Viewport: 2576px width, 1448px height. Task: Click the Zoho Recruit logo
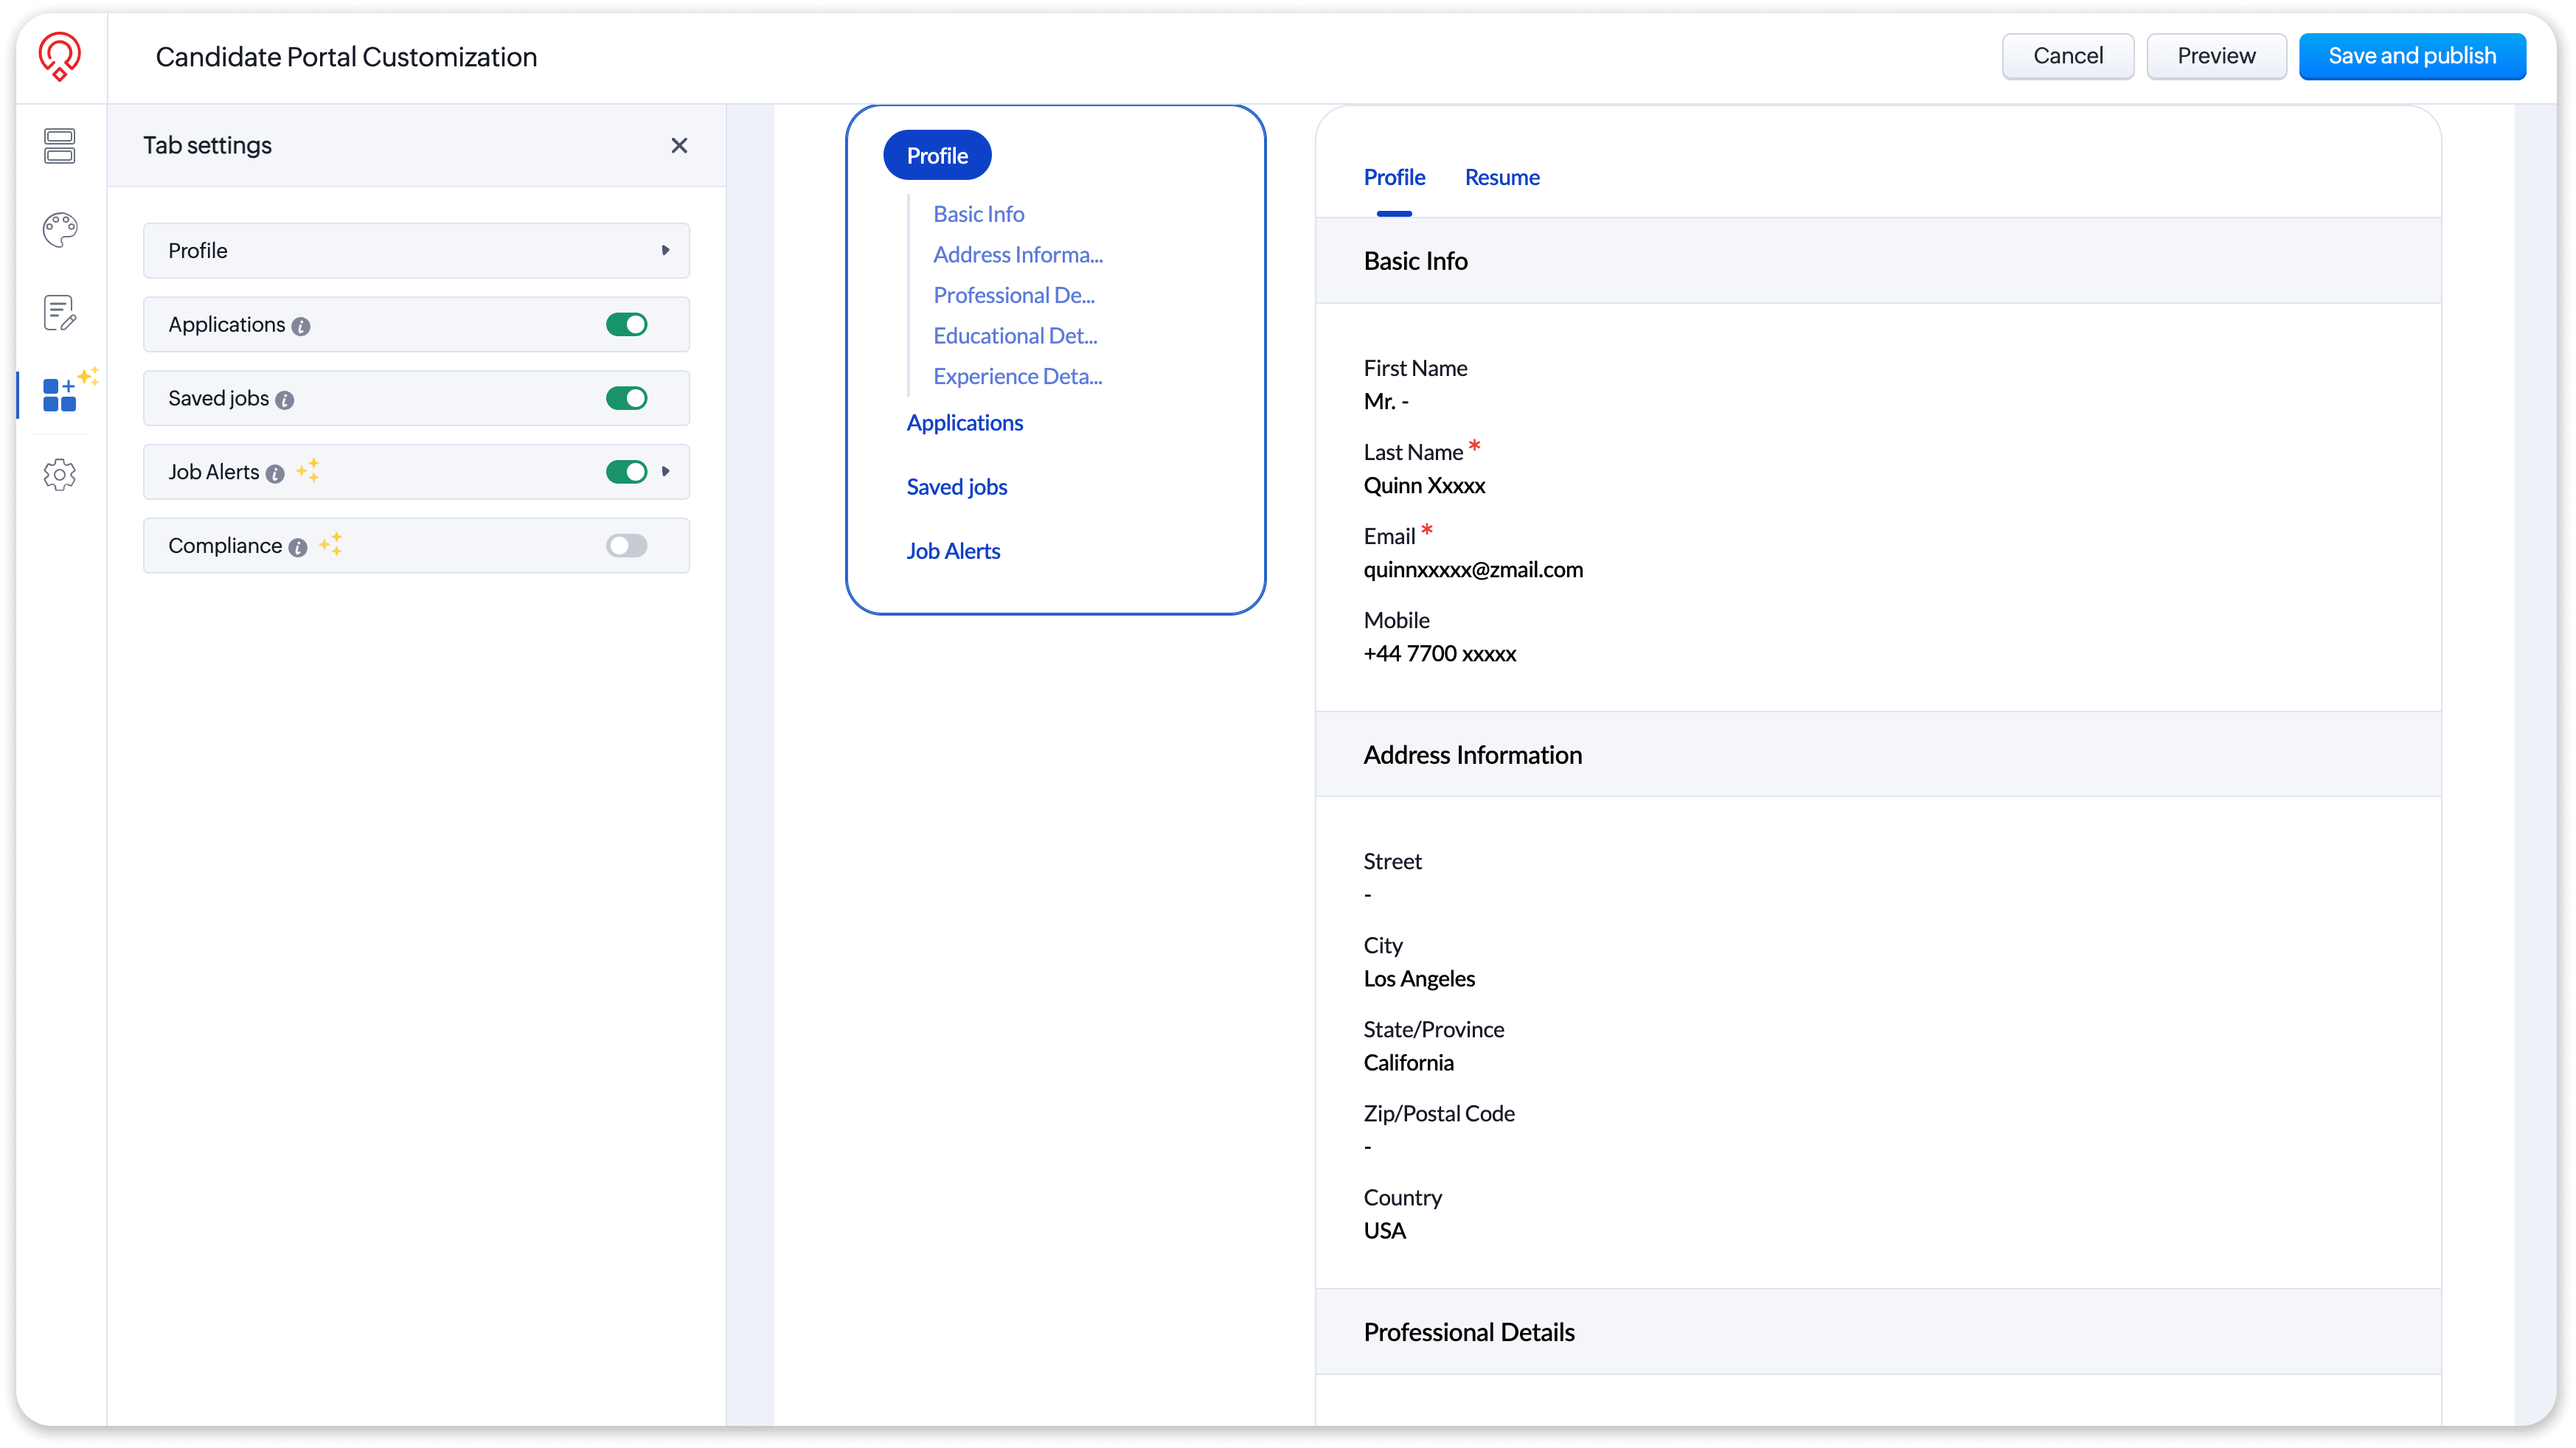point(59,56)
